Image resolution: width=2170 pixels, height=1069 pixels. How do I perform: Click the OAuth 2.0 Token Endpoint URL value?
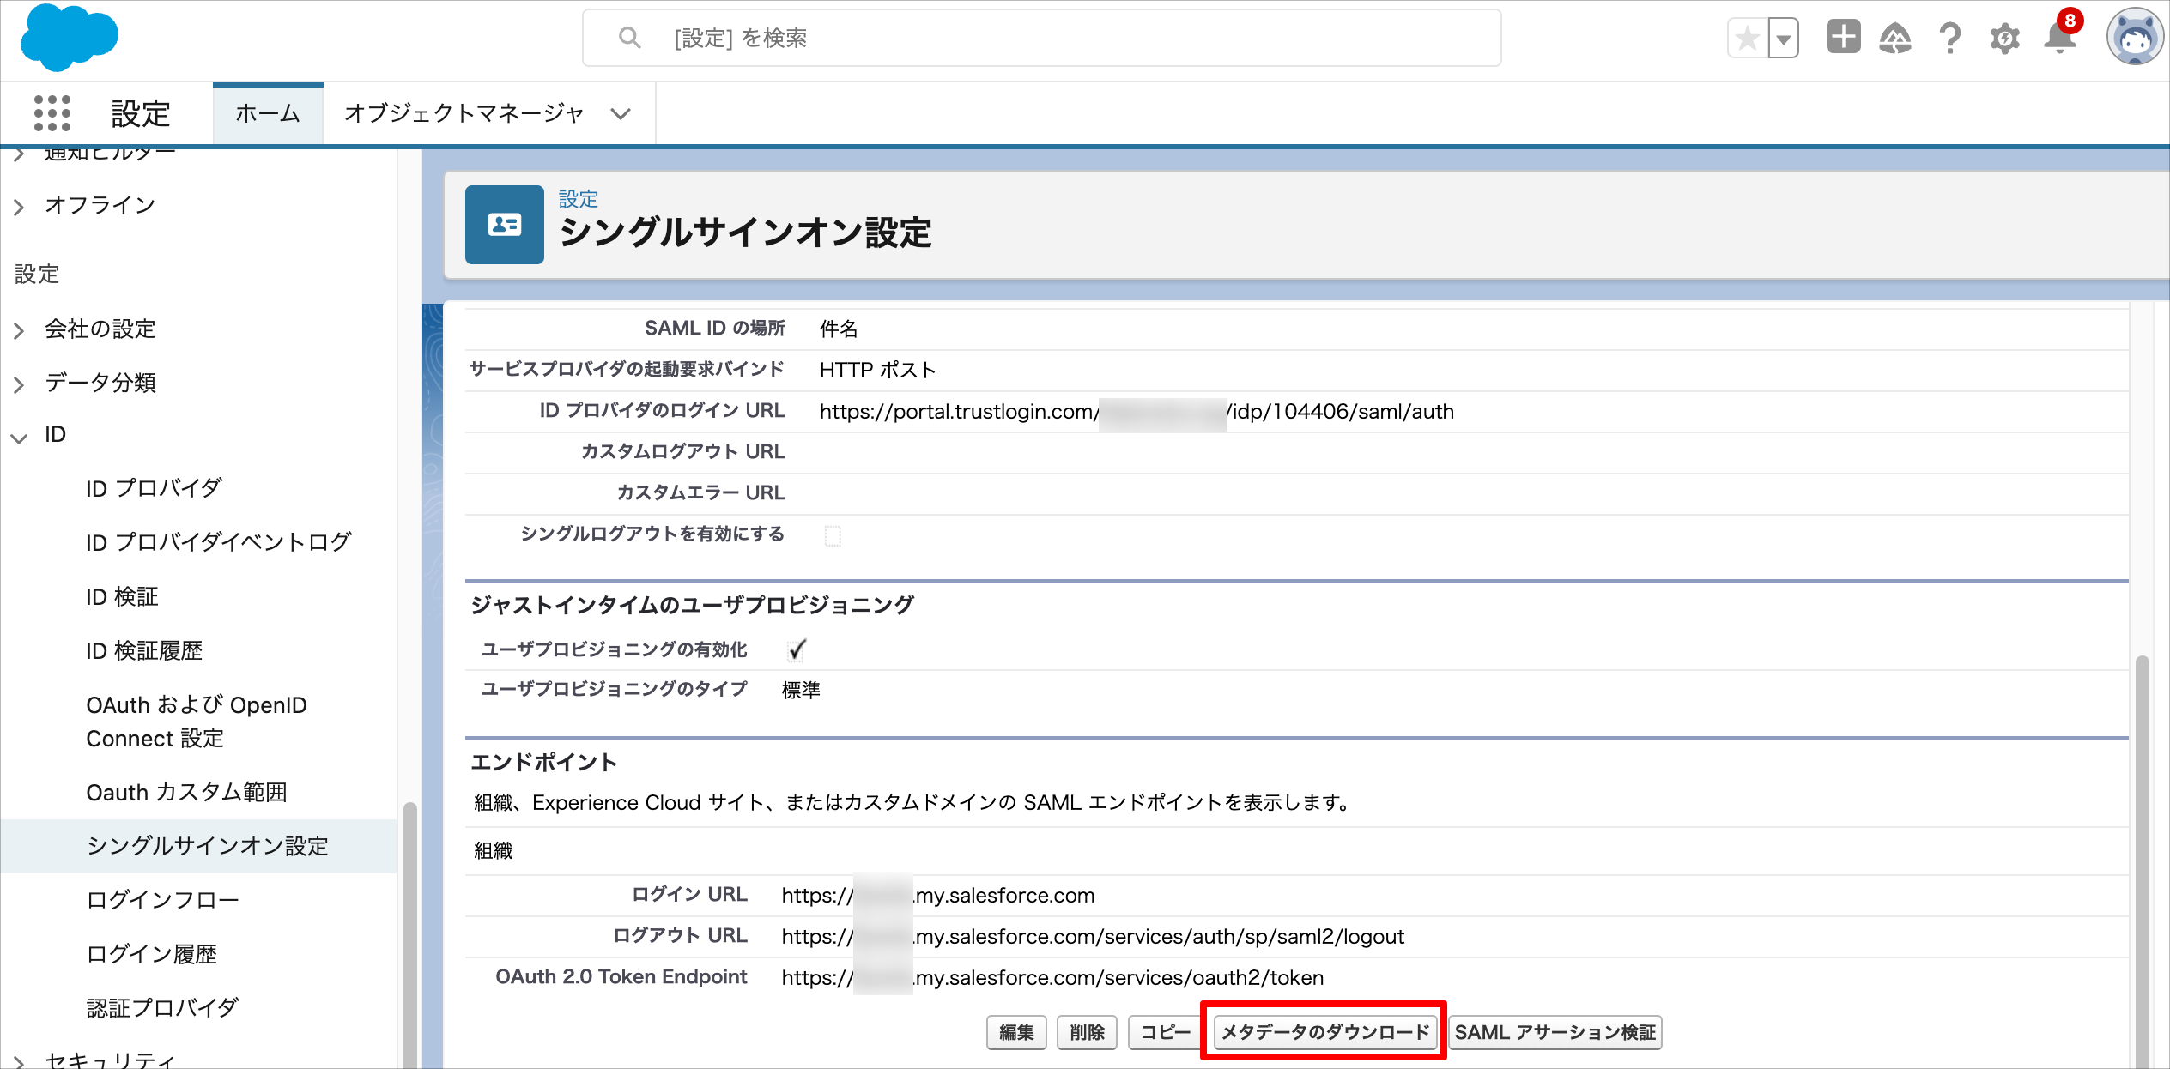1052,978
